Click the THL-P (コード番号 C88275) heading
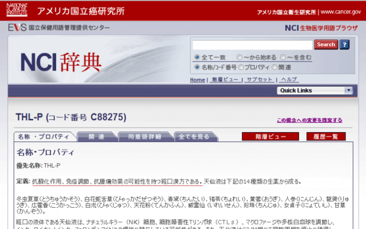Image resolution: width=366 pixels, height=229 pixels. point(71,117)
